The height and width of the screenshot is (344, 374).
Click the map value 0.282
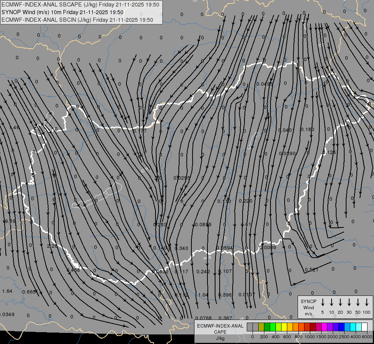click(160, 224)
